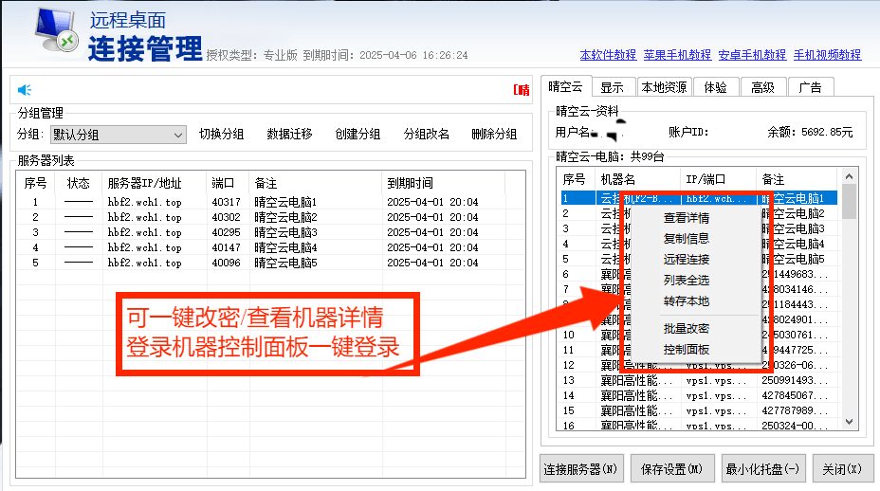The width and height of the screenshot is (880, 491).
Task: Click 控制面板 in the context menu
Action: pos(687,350)
